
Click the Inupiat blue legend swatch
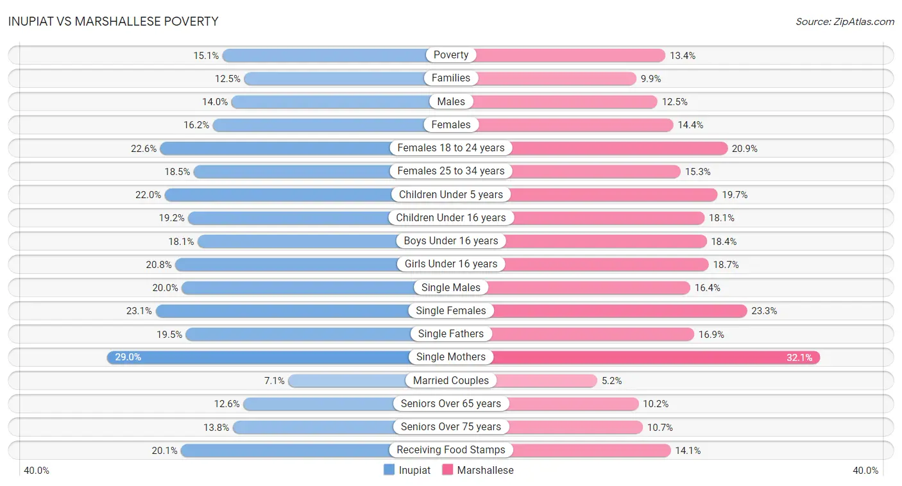[x=389, y=470]
